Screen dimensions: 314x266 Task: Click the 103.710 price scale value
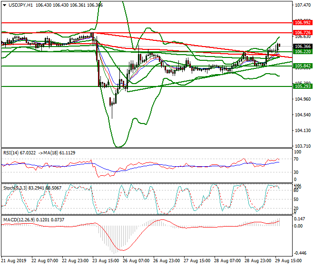tap(303, 146)
